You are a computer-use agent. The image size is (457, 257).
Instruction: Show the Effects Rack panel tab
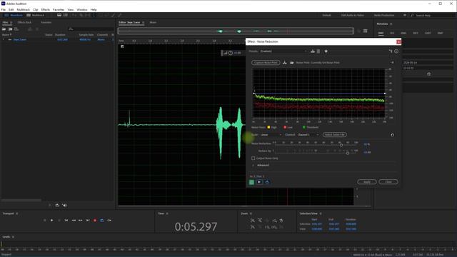point(24,22)
